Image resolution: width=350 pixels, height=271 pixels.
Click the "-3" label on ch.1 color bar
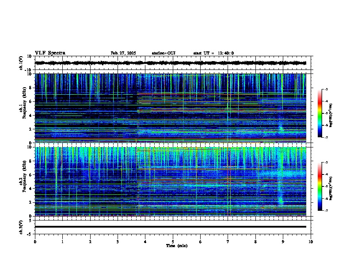point(326,89)
